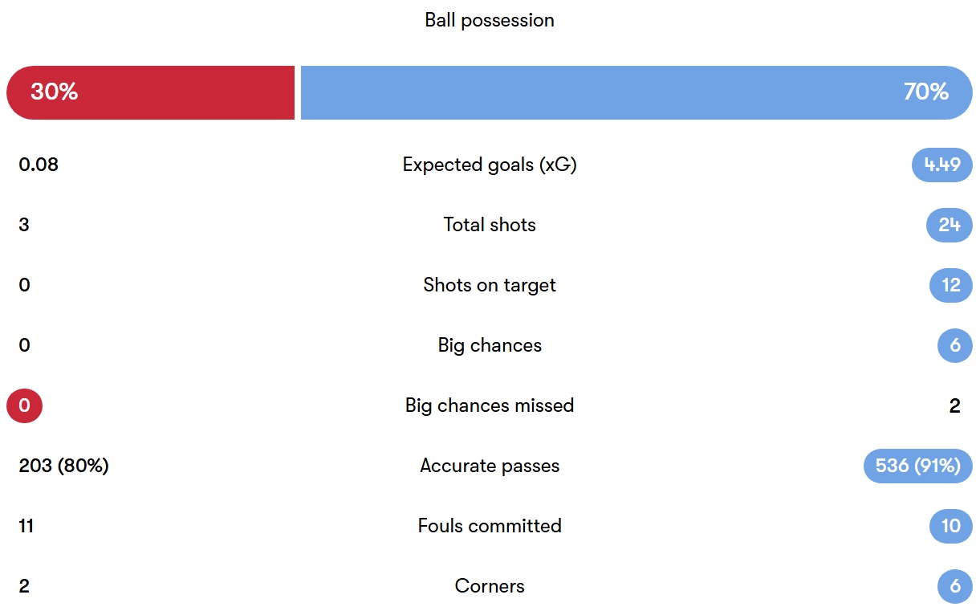Screen dimensions: 980x611
Task: Click the Fouls committed label
Action: pyautogui.click(x=490, y=526)
